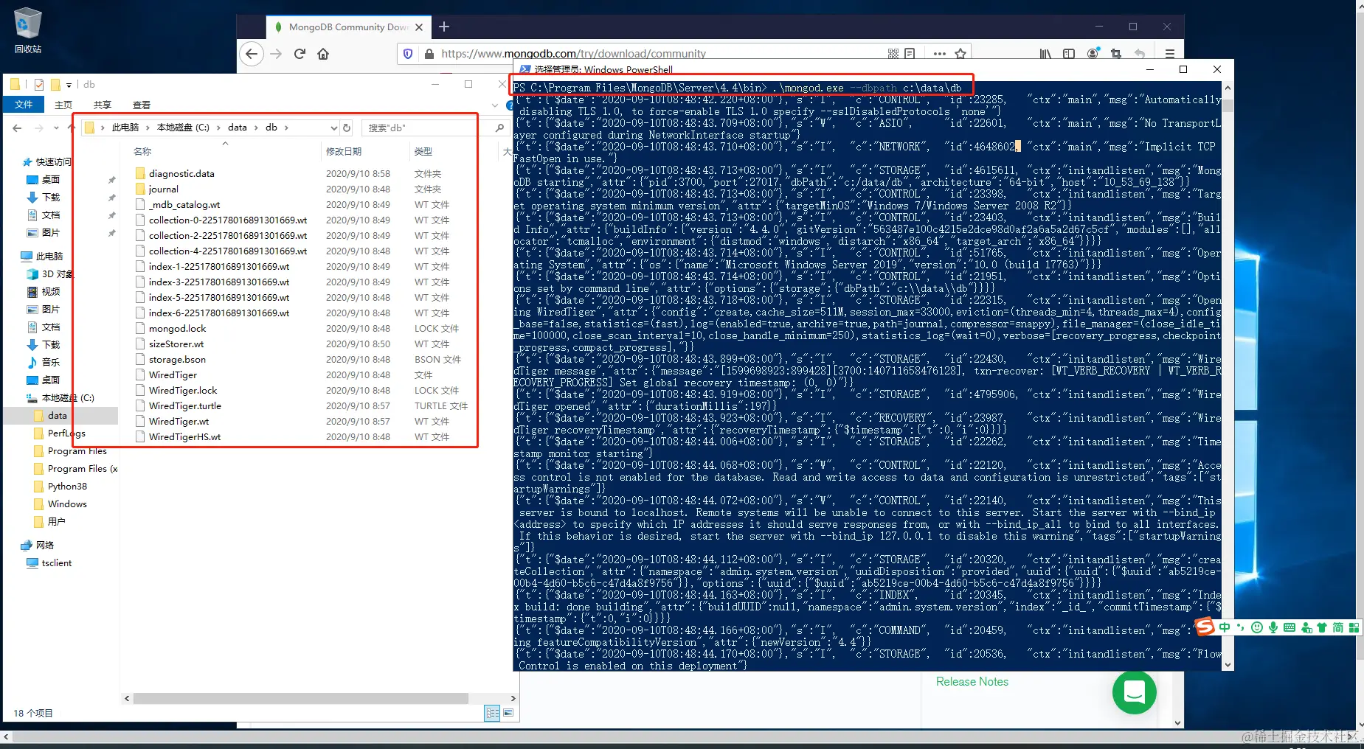This screenshot has width=1364, height=749.
Task: Select the storage.bson file
Action: [177, 360]
